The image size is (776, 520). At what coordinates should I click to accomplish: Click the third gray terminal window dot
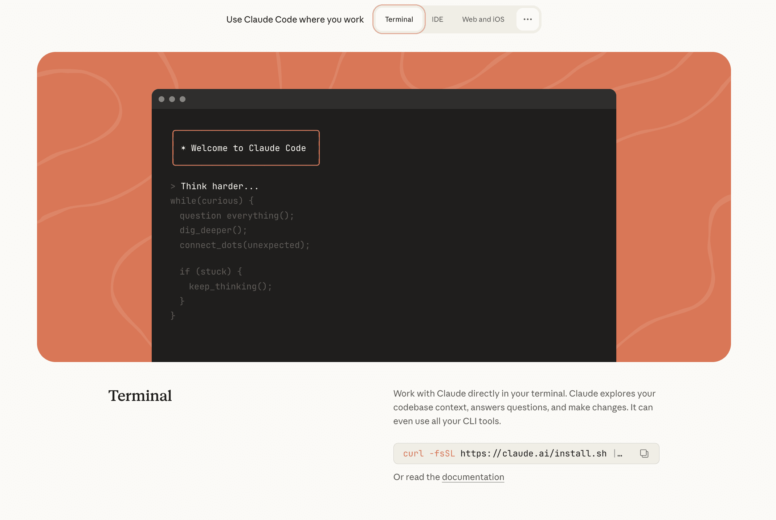183,99
